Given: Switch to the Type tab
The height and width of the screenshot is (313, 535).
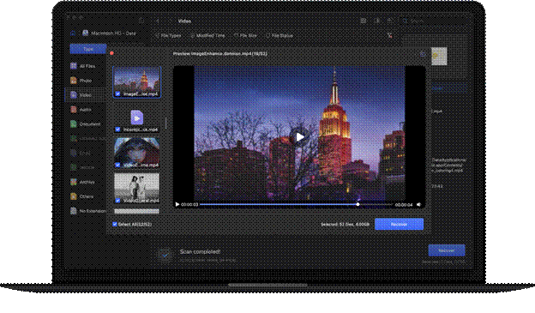Looking at the screenshot, I should click(x=88, y=49).
